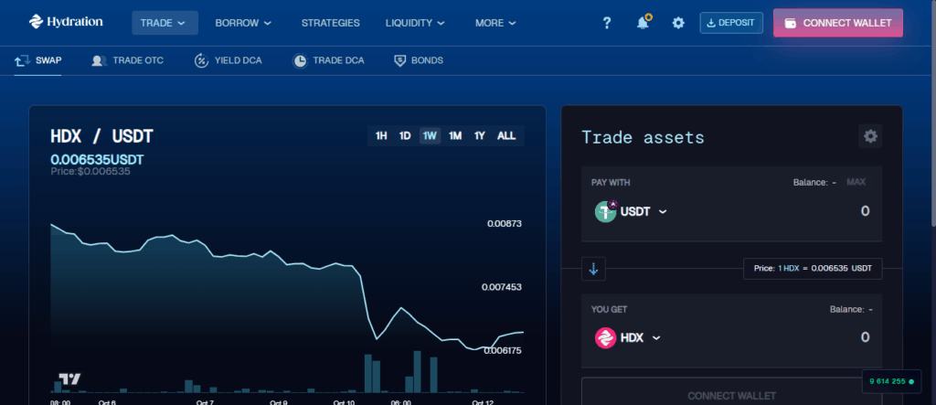936x405 pixels.
Task: Open the top bar settings gear
Action: 678,23
